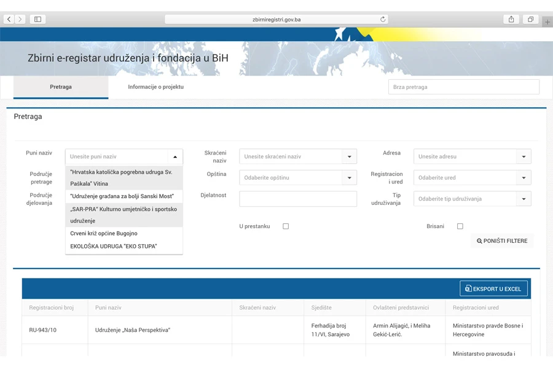The width and height of the screenshot is (553, 368).
Task: Check the U prestanku checkbox
Action: click(286, 226)
